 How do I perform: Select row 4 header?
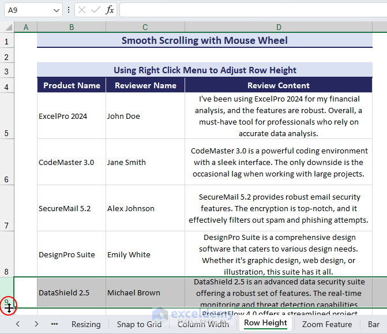[x=7, y=85]
